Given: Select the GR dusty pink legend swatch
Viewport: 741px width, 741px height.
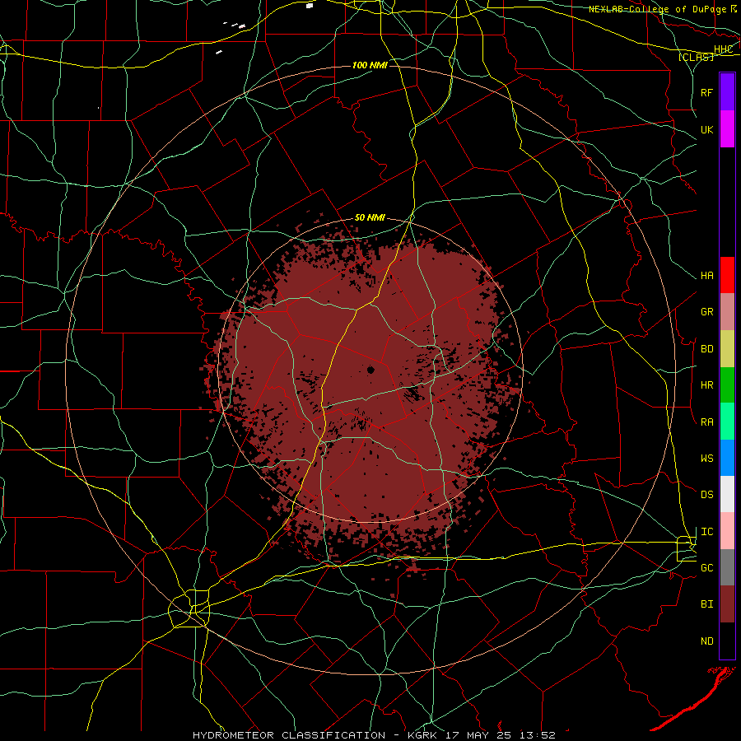Looking at the screenshot, I should pyautogui.click(x=727, y=312).
